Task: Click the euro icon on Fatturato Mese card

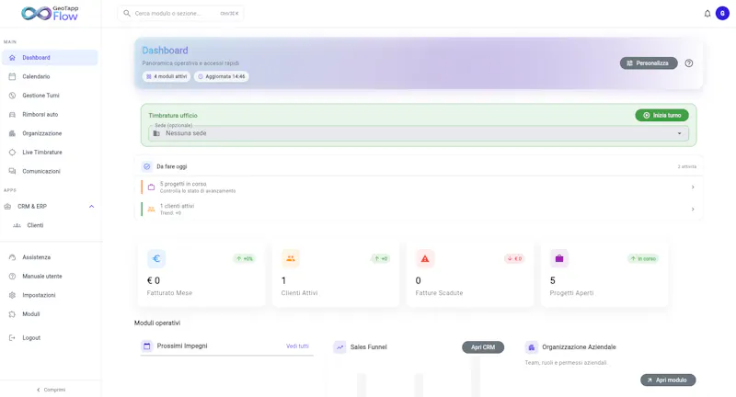Action: tap(156, 258)
